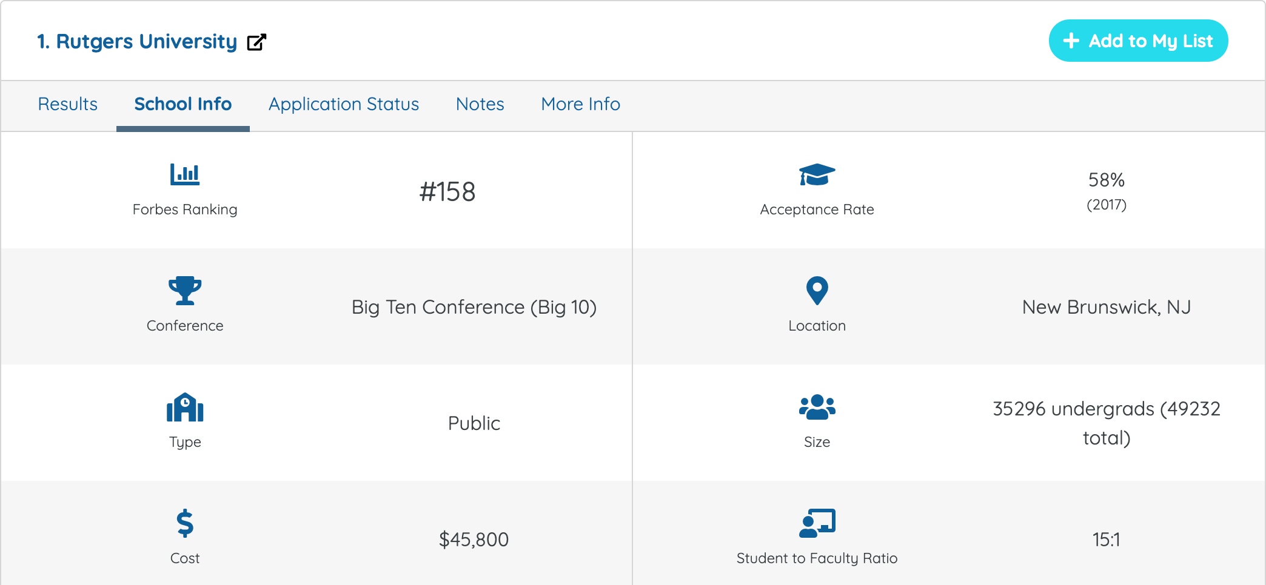Click the $45,800 cost value
The image size is (1266, 585).
pos(474,540)
